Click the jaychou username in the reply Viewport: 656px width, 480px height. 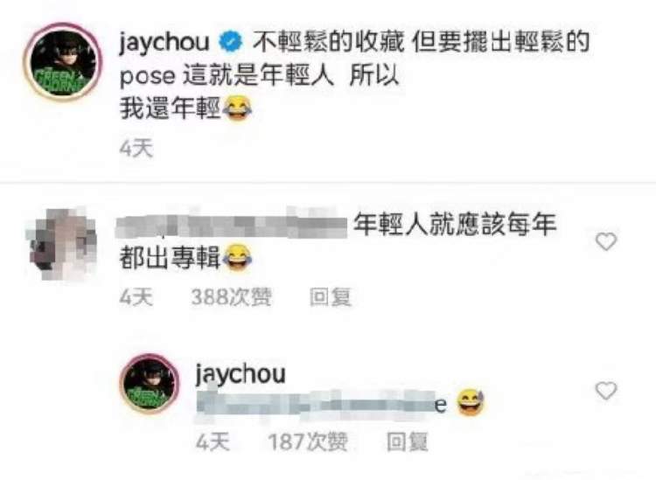(x=241, y=374)
